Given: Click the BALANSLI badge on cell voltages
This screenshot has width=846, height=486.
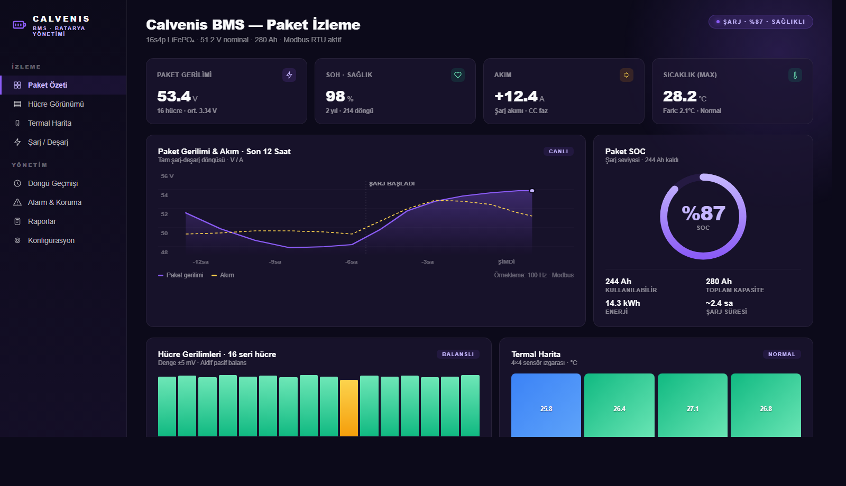Looking at the screenshot, I should click(457, 354).
